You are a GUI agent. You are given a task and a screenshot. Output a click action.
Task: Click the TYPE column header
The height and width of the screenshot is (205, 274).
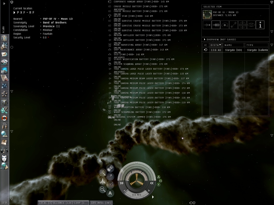(x=256, y=45)
